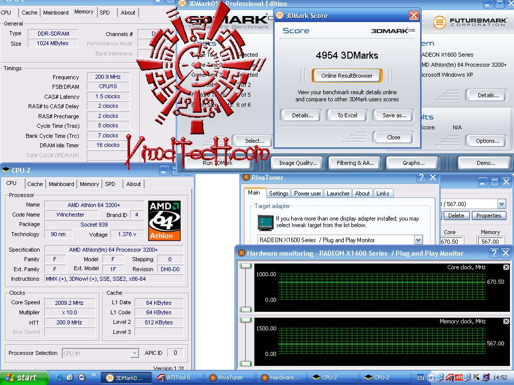
Task: Click the taskbar clock showing 14:52
Action: 500,378
